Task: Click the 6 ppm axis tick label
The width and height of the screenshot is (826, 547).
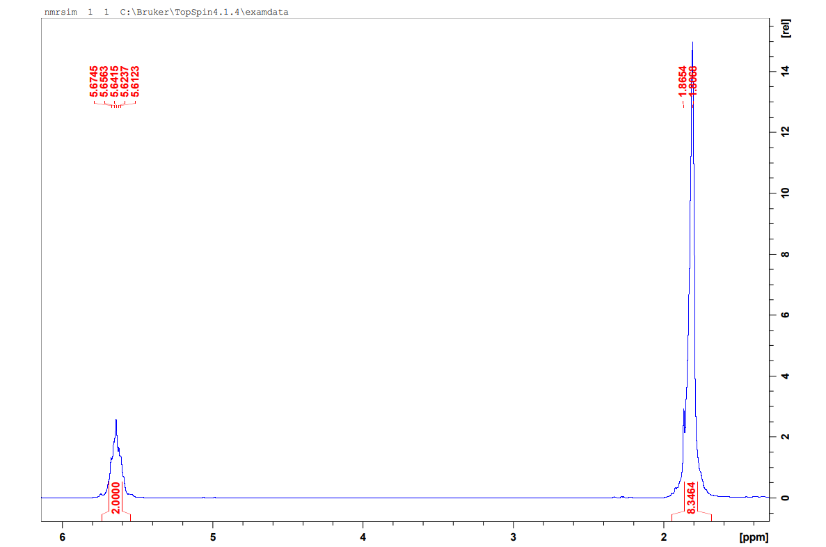Action: click(61, 537)
